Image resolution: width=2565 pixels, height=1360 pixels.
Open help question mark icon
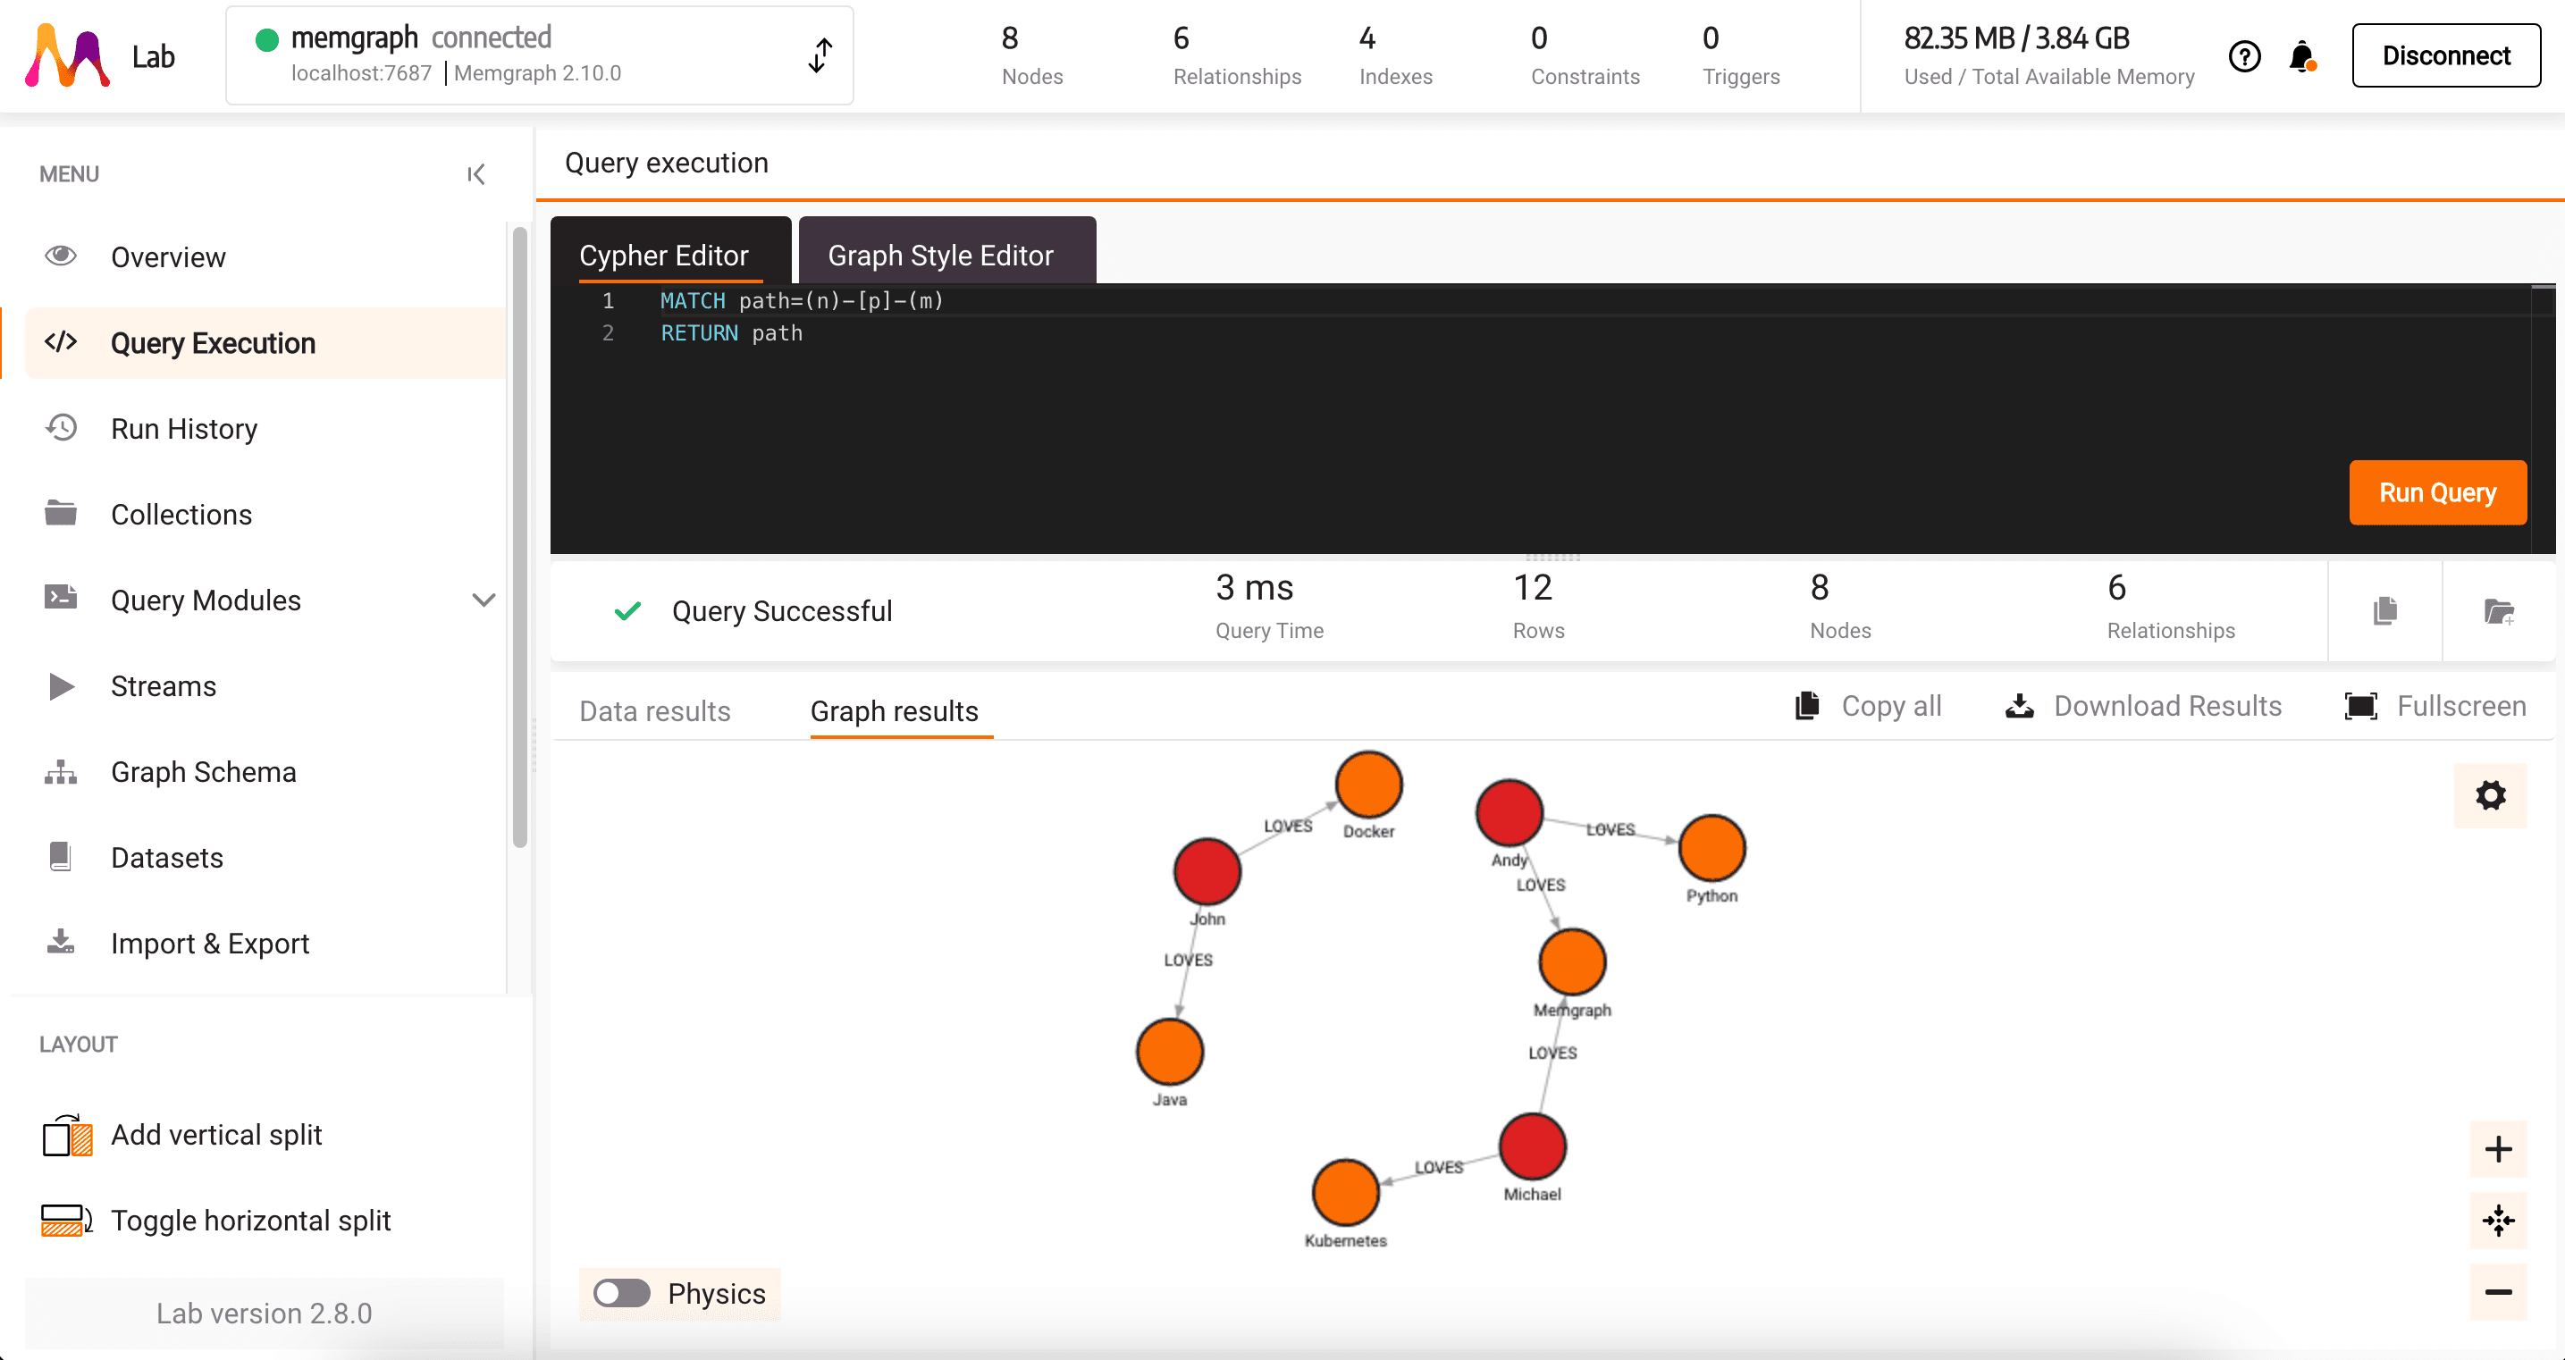coord(2244,57)
